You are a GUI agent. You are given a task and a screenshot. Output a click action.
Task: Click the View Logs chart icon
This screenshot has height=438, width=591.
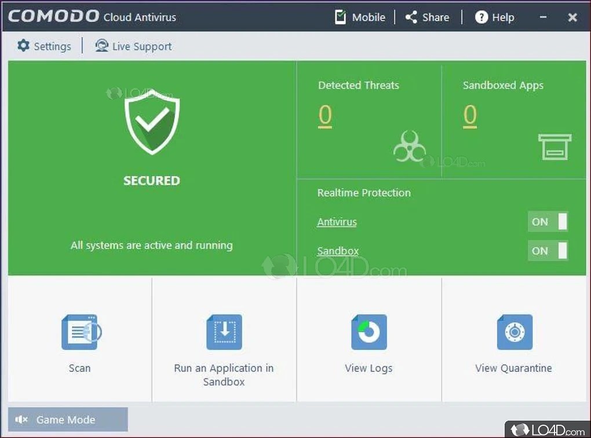pos(369,332)
